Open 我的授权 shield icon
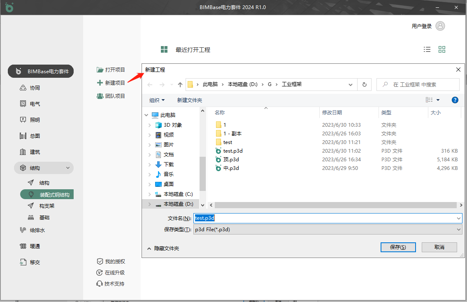Viewport: 467px width, 302px height. 100,262
